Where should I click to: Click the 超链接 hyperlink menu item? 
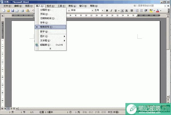(x=50, y=45)
